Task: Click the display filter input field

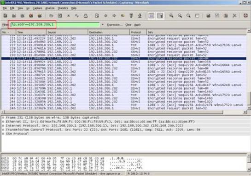Action: coord(55,25)
